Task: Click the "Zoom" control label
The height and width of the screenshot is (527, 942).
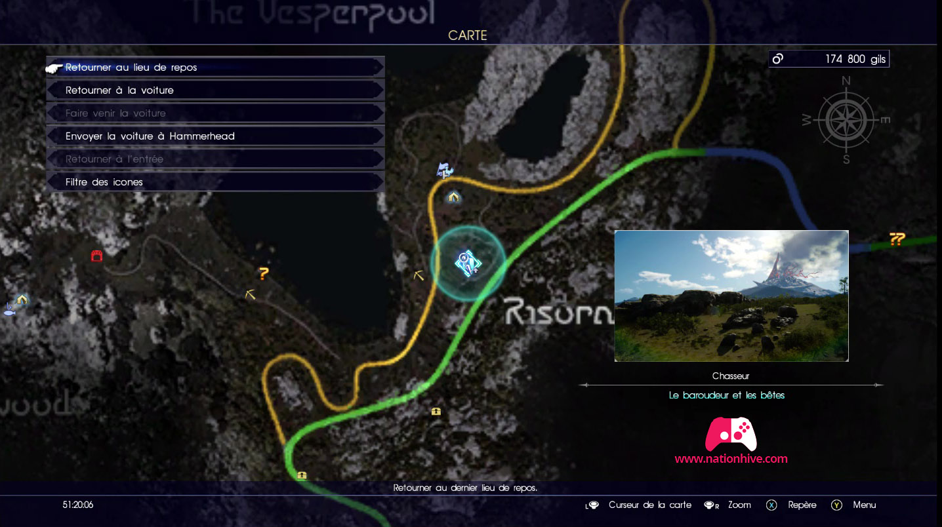Action: pyautogui.click(x=739, y=505)
